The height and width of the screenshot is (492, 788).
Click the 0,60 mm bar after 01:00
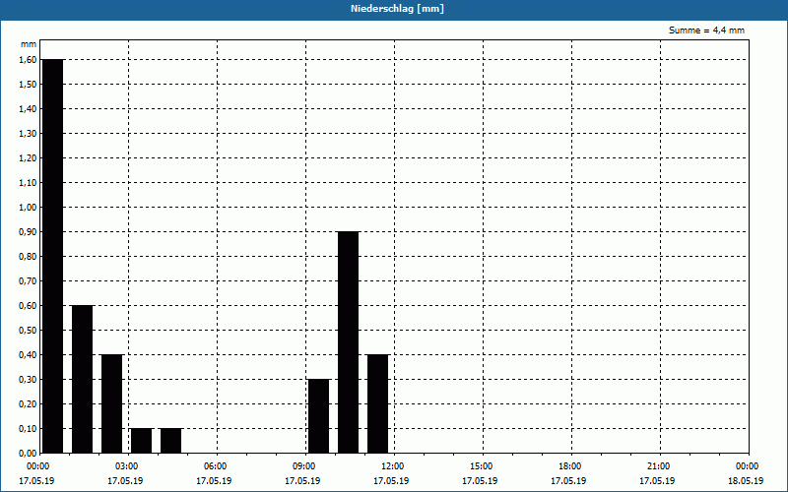[x=83, y=379]
